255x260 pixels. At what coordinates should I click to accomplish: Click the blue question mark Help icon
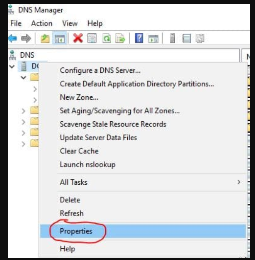(x=139, y=38)
